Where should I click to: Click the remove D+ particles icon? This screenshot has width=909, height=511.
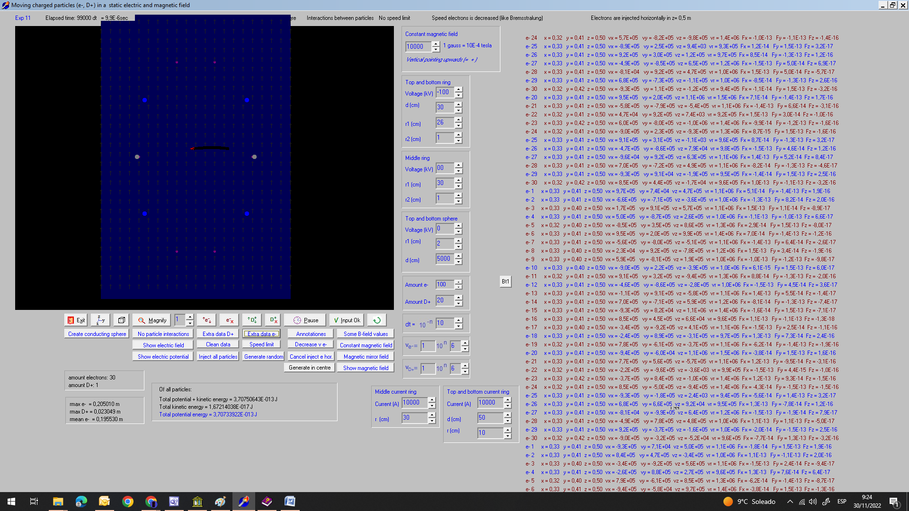tap(273, 320)
